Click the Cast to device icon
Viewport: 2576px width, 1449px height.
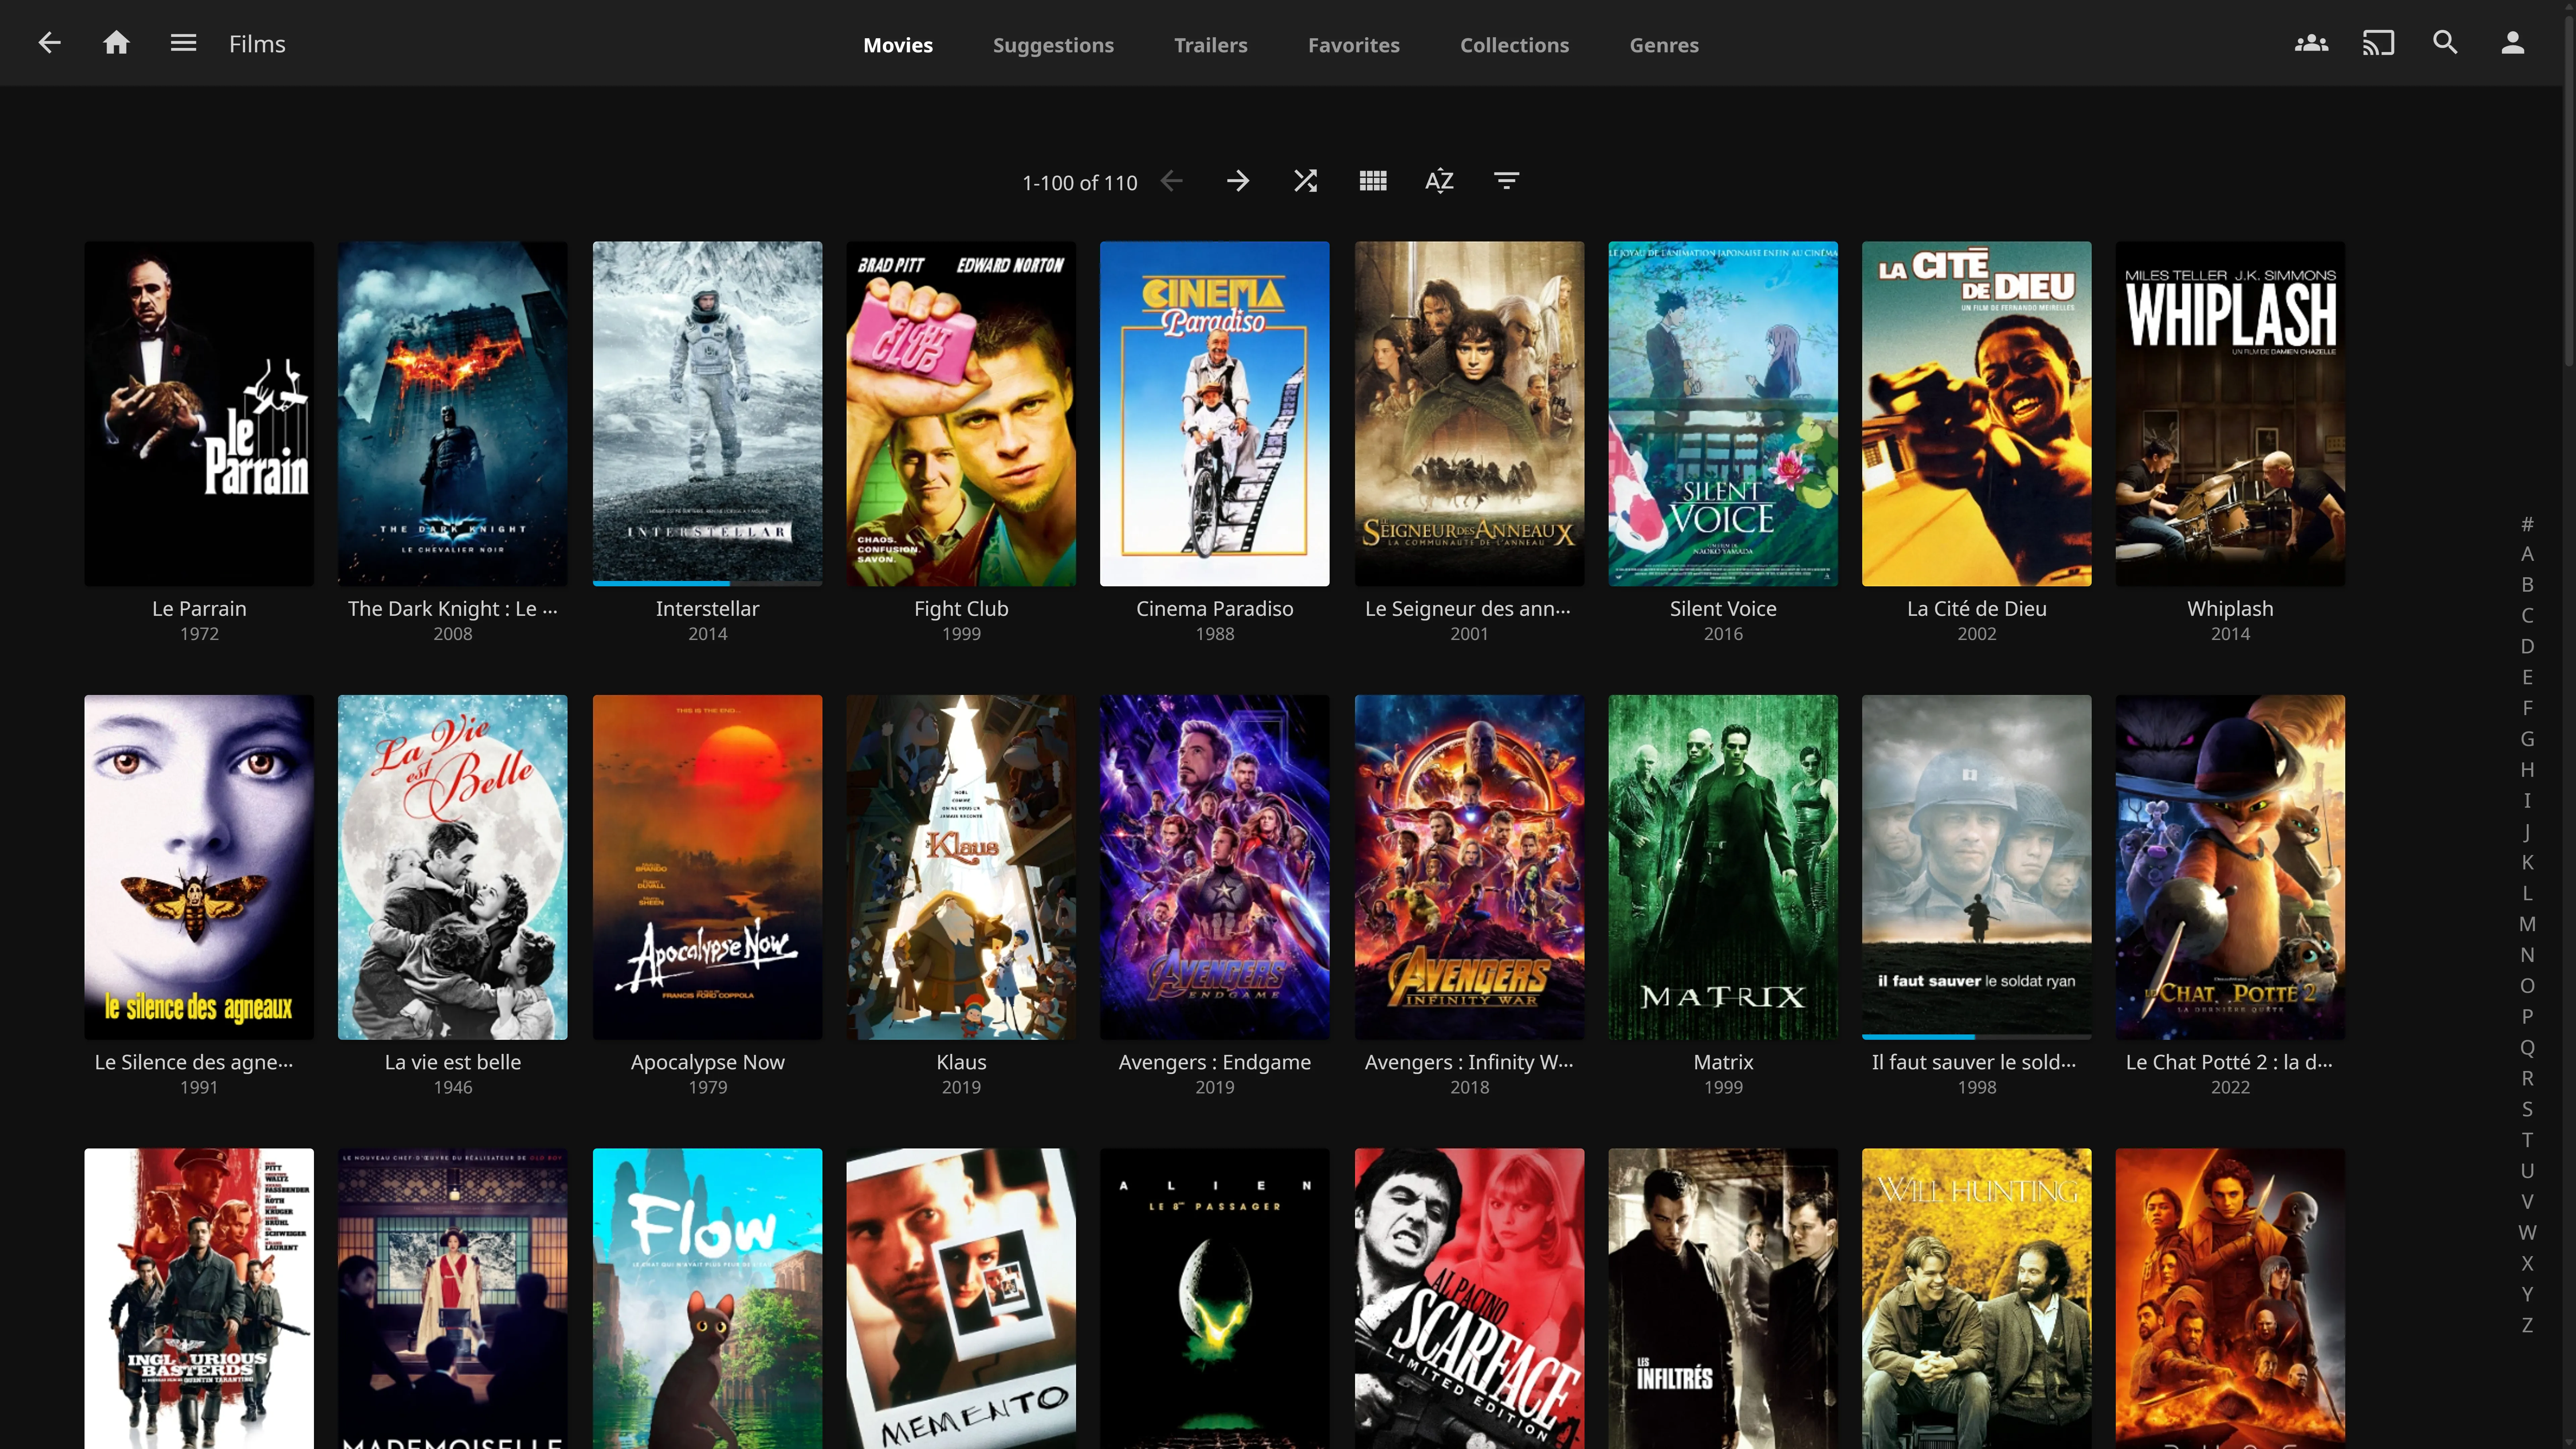2378,43
